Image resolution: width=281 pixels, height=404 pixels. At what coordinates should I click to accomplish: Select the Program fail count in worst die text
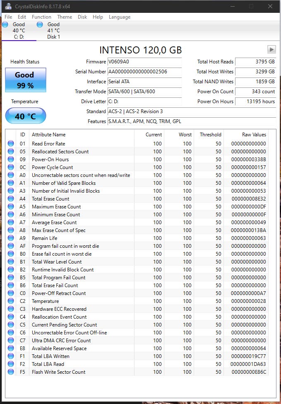(65, 246)
